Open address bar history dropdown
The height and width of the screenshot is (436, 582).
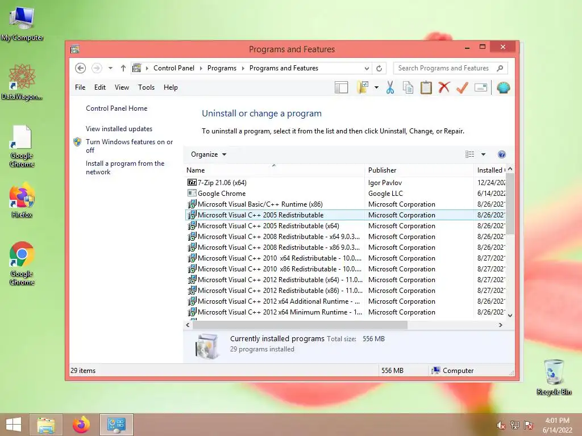click(x=367, y=68)
